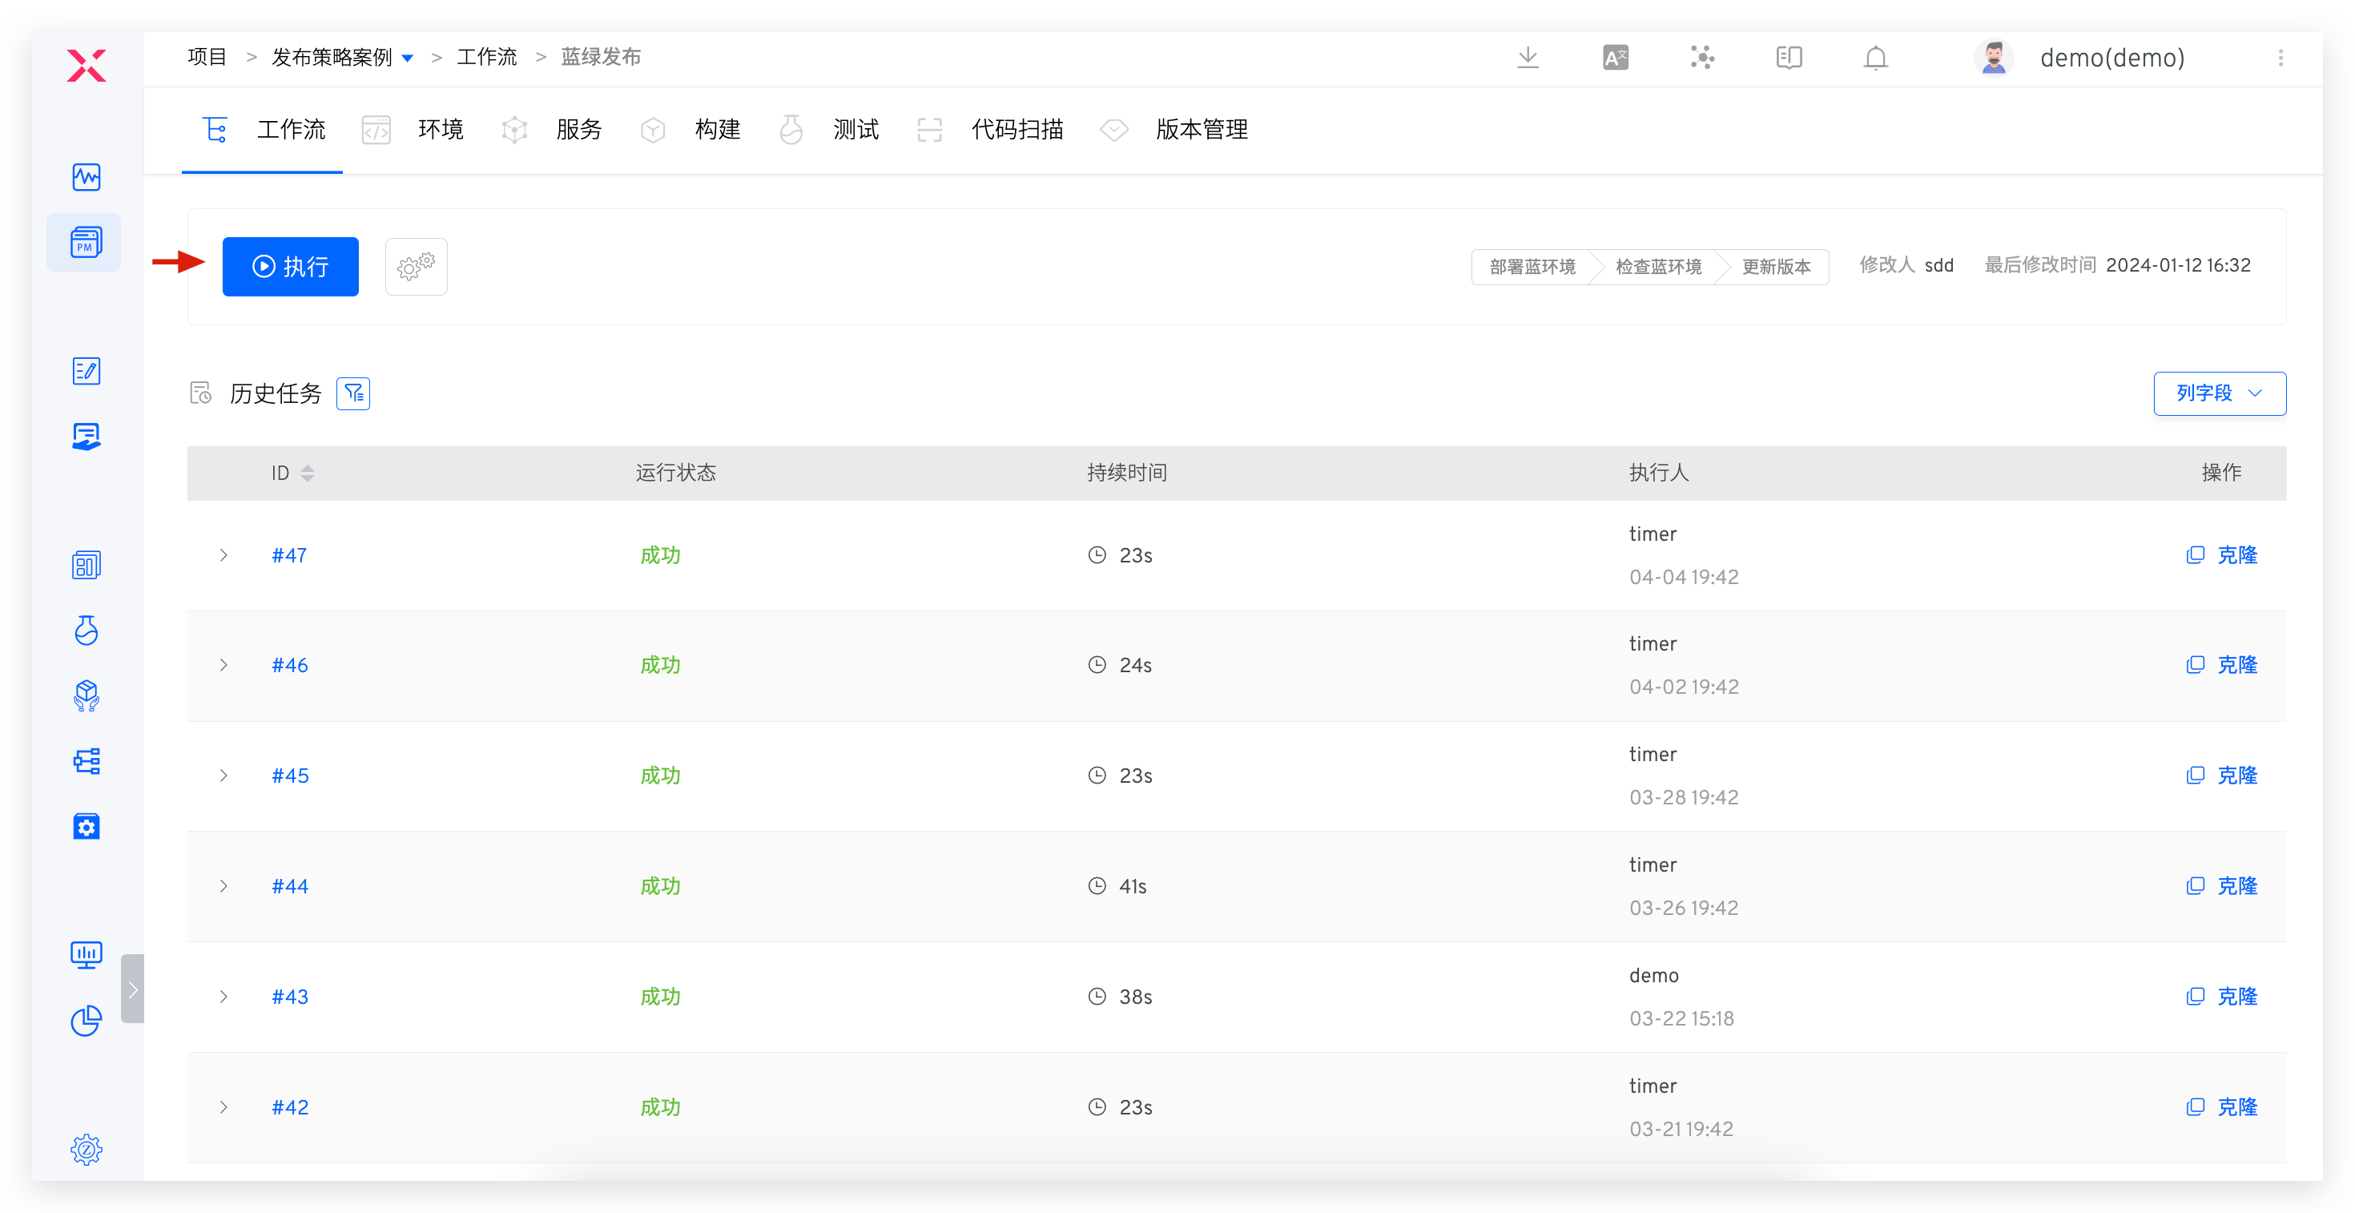Click the 检查蓝环境 stage step
Screen dimensions: 2355x1213
tap(1657, 266)
